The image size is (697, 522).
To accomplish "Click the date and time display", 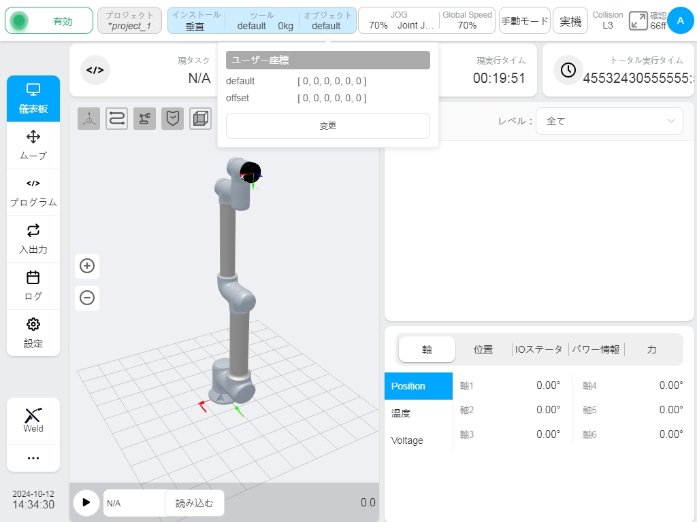I will pyautogui.click(x=33, y=500).
